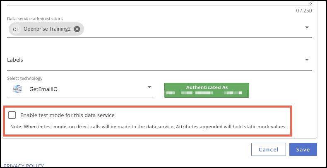Open the Data service administrators dropdown arrow
This screenshot has width=327, height=168.
[x=307, y=27]
